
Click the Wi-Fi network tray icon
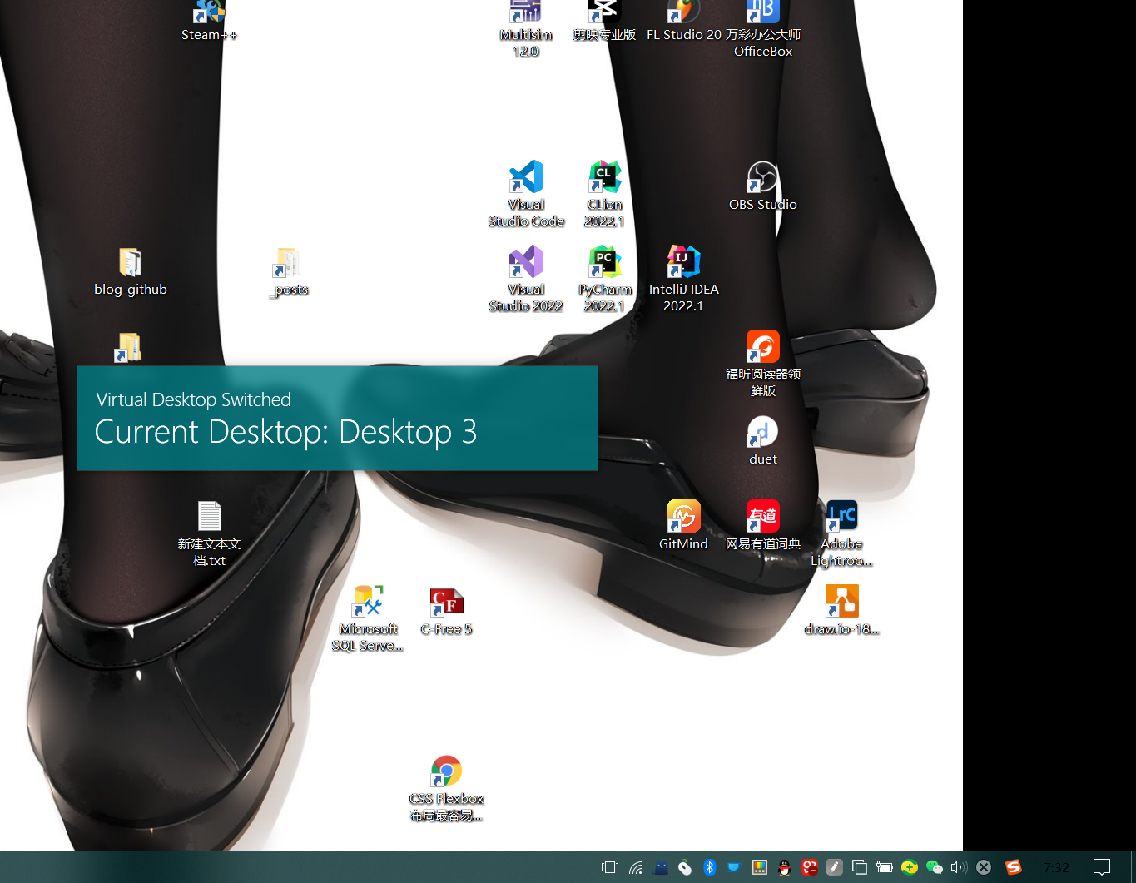(636, 867)
